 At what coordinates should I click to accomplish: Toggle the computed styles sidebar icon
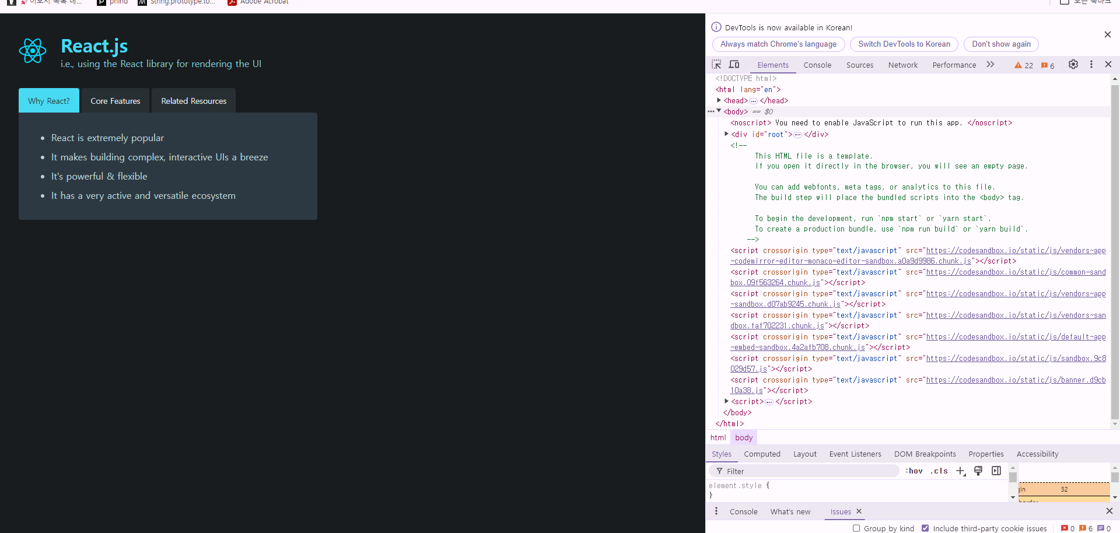click(996, 471)
